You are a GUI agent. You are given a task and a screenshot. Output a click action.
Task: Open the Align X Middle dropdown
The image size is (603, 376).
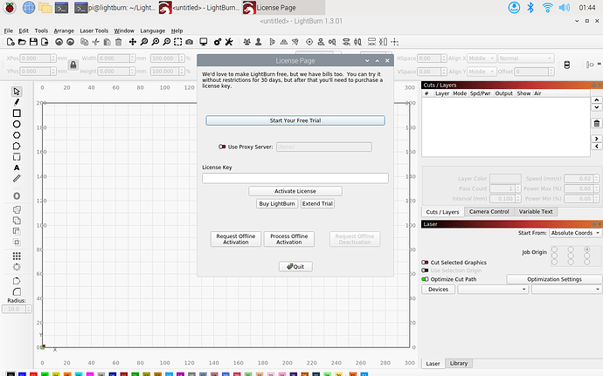tap(482, 58)
